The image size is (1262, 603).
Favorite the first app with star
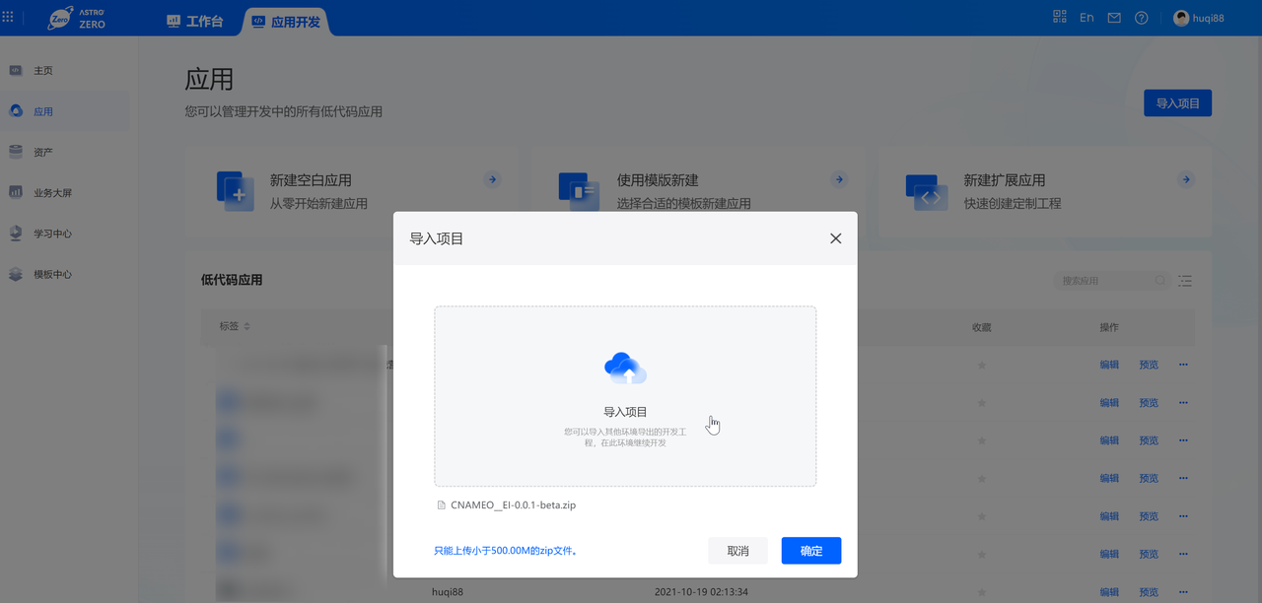coord(981,366)
